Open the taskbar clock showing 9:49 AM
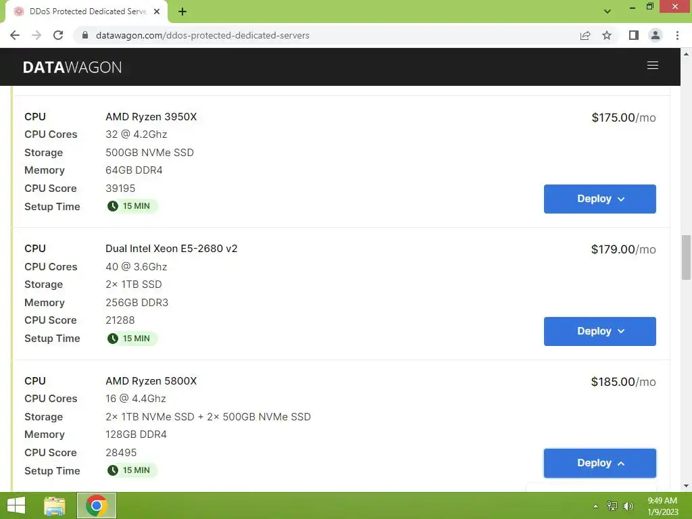The height and width of the screenshot is (519, 692). pos(662,506)
